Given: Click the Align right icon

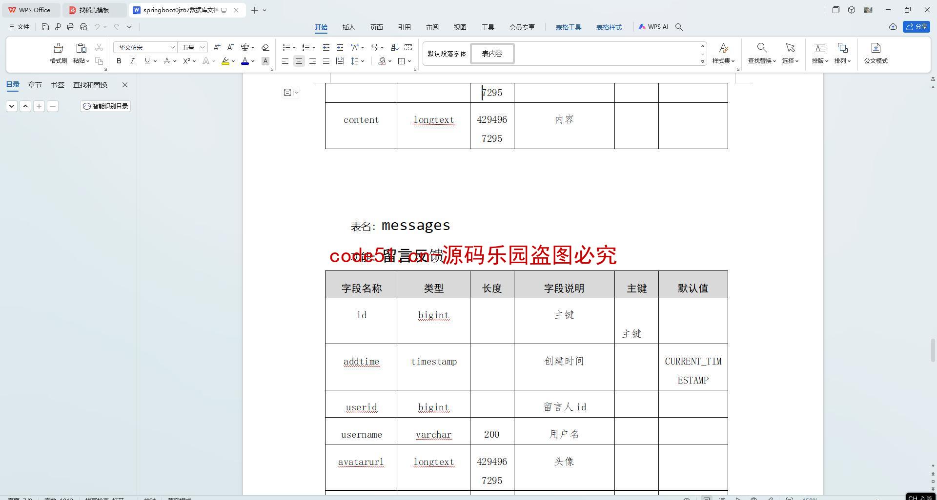Looking at the screenshot, I should pos(312,61).
